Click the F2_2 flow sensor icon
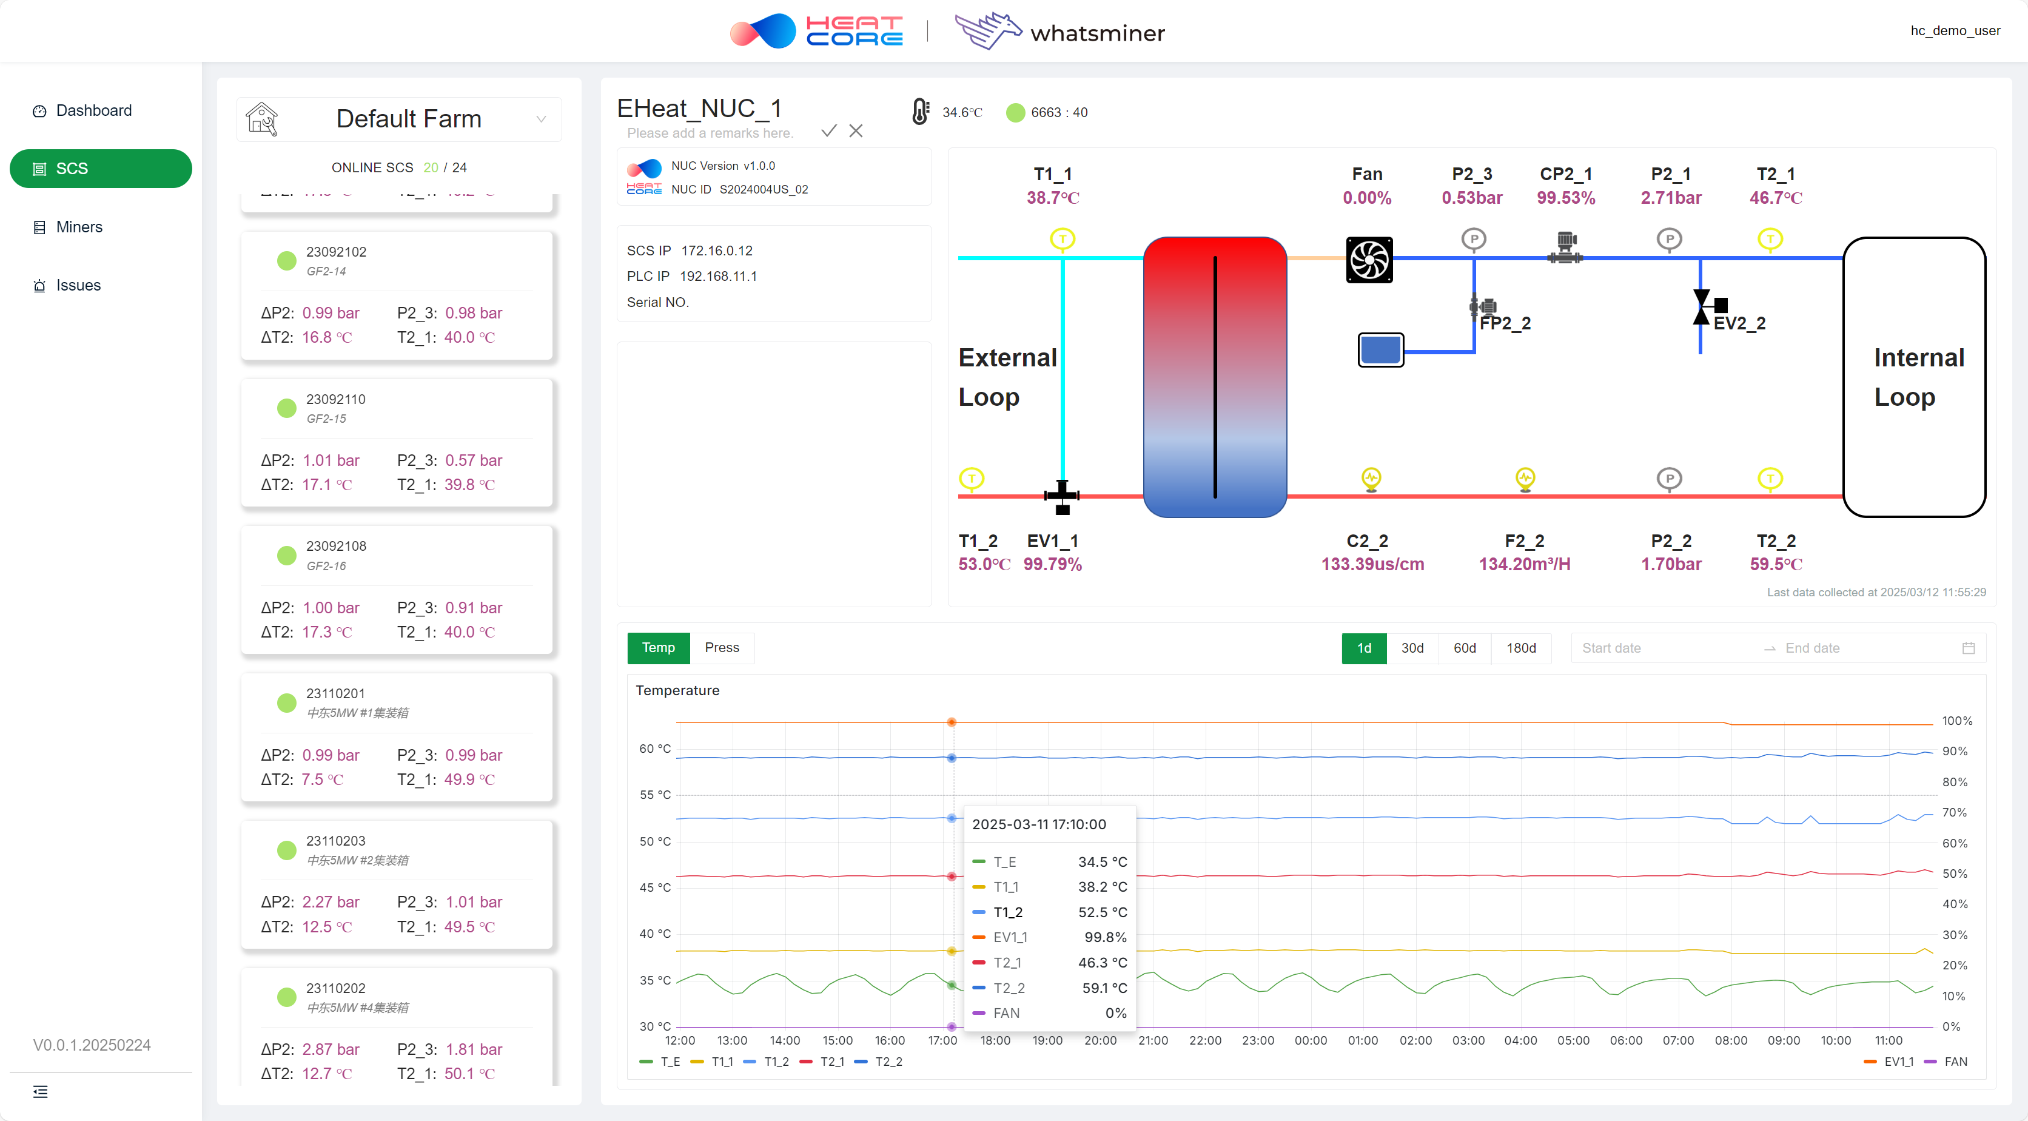Viewport: 2028px width, 1121px height. tap(1526, 478)
